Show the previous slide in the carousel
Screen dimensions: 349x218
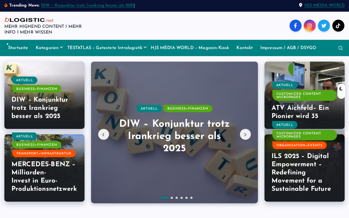104,134
